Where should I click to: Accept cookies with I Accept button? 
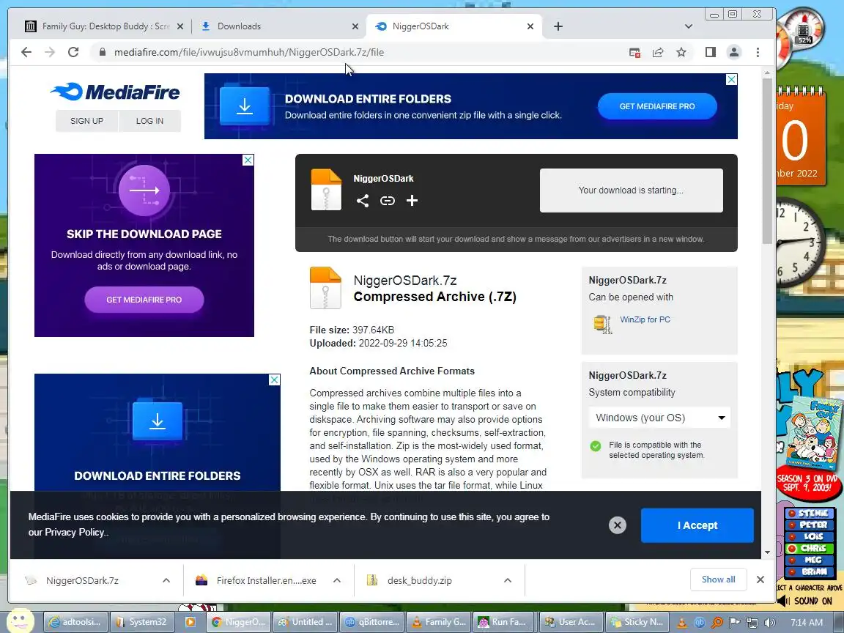click(x=697, y=525)
